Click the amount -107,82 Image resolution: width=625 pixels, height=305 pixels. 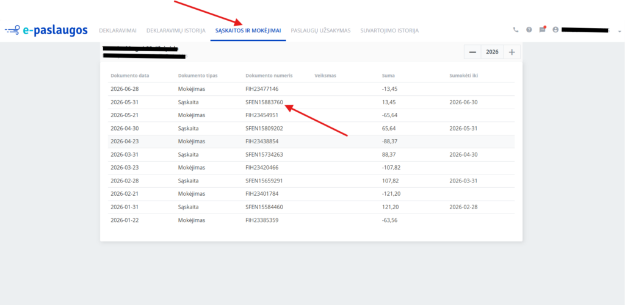click(391, 168)
